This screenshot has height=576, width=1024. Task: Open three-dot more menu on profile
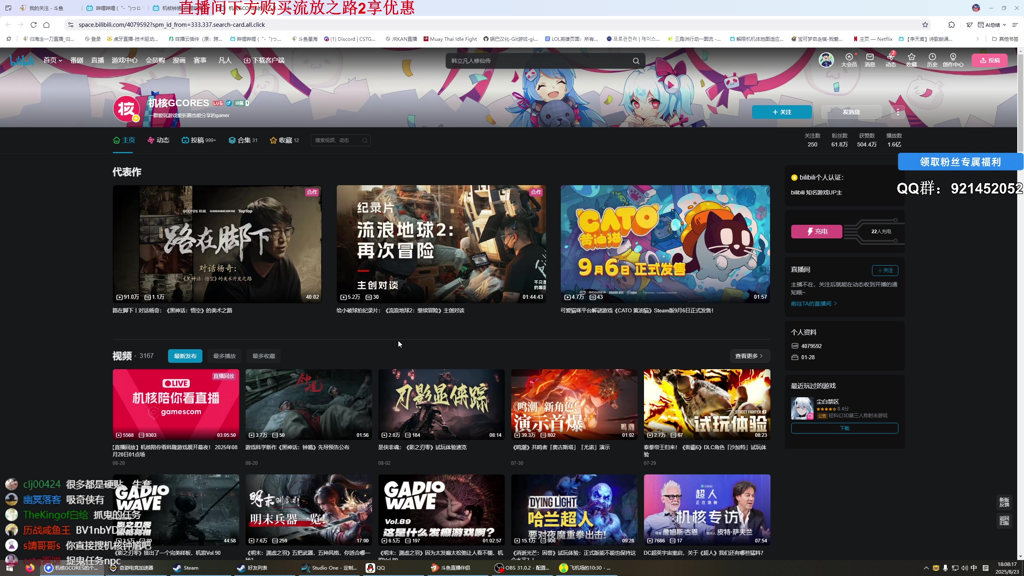point(898,112)
